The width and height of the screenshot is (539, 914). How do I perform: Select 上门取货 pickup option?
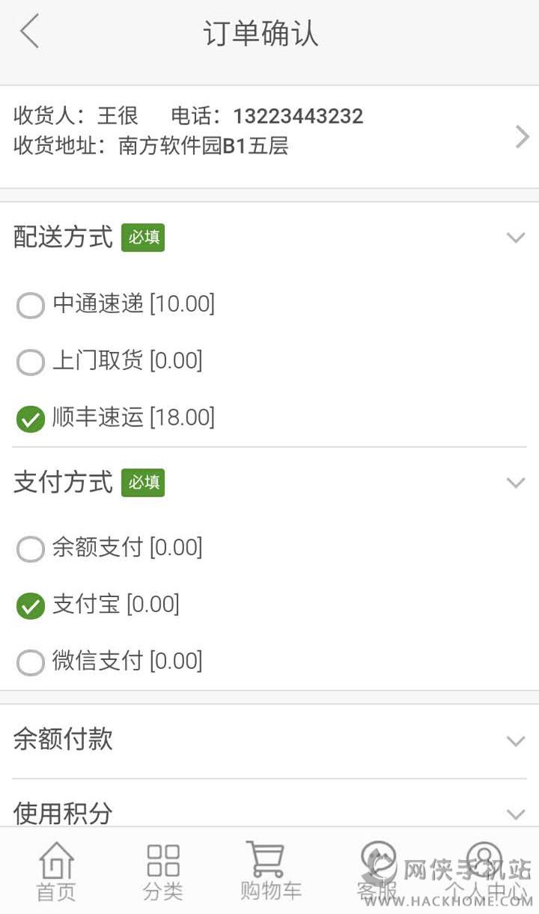(31, 363)
